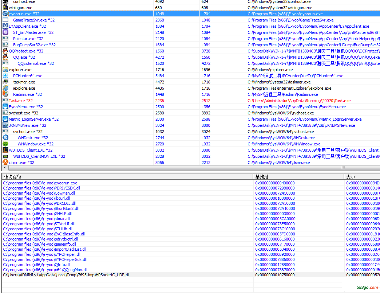Select the conhost.exe process row
380x293 pixels.
tap(191, 2)
